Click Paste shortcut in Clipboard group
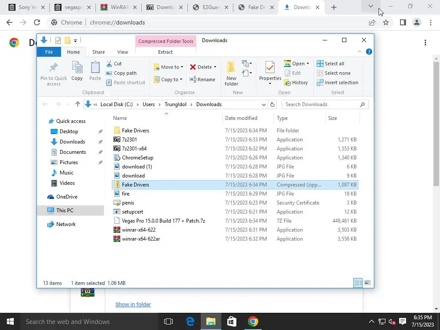 [126, 82]
